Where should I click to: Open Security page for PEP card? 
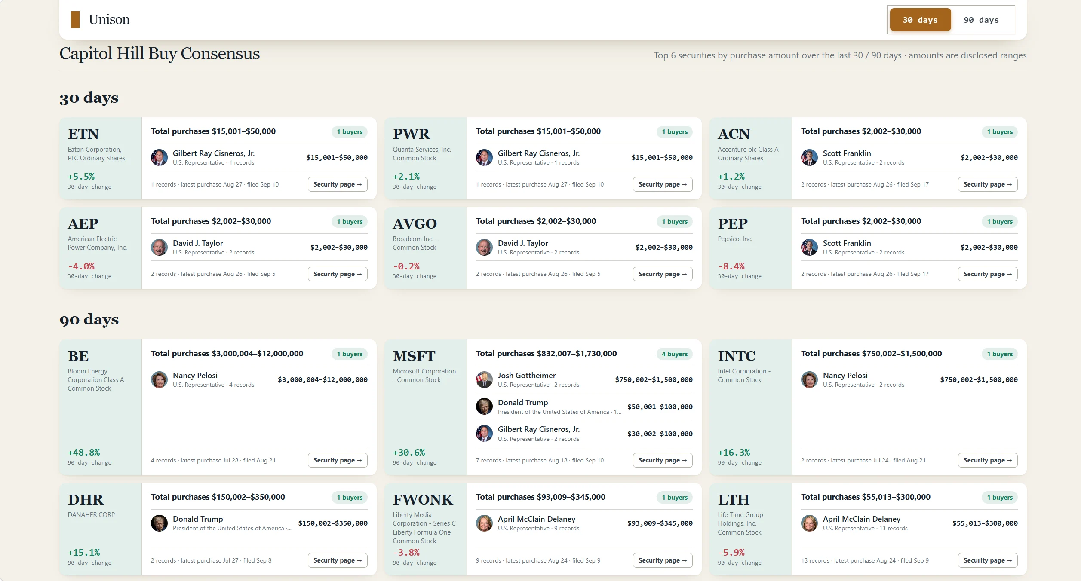coord(988,274)
